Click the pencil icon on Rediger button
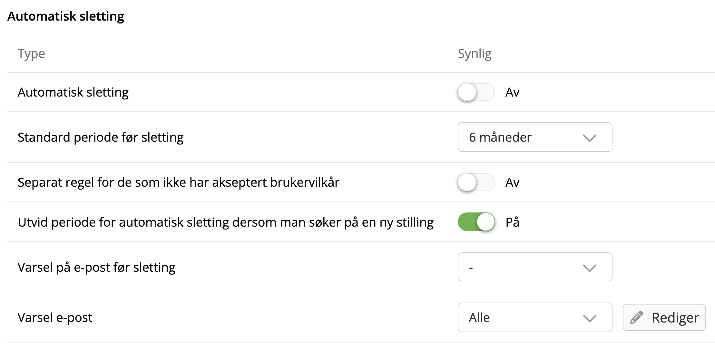Screen dimensions: 715x347 [x=637, y=317]
